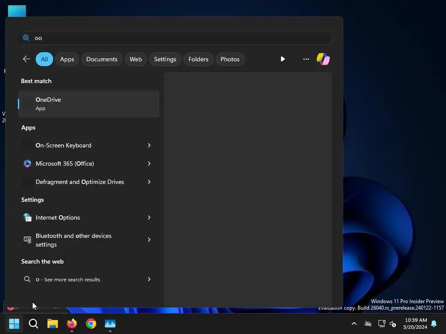Click the taskbar Search icon
Image resolution: width=446 pixels, height=334 pixels.
(x=33, y=324)
